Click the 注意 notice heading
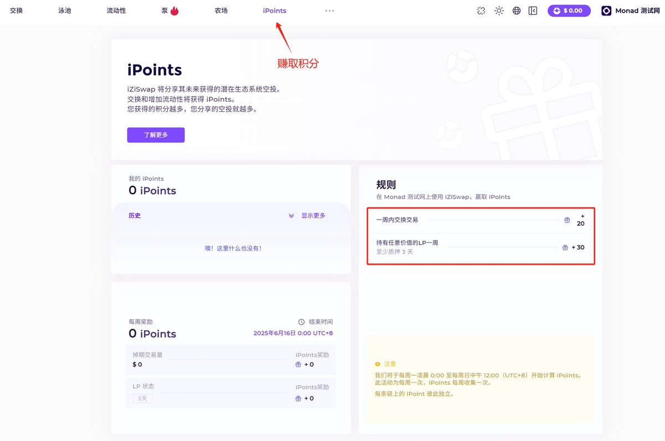 [x=390, y=364]
